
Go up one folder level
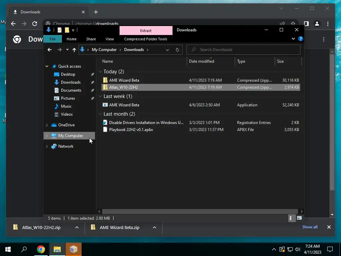(x=74, y=50)
